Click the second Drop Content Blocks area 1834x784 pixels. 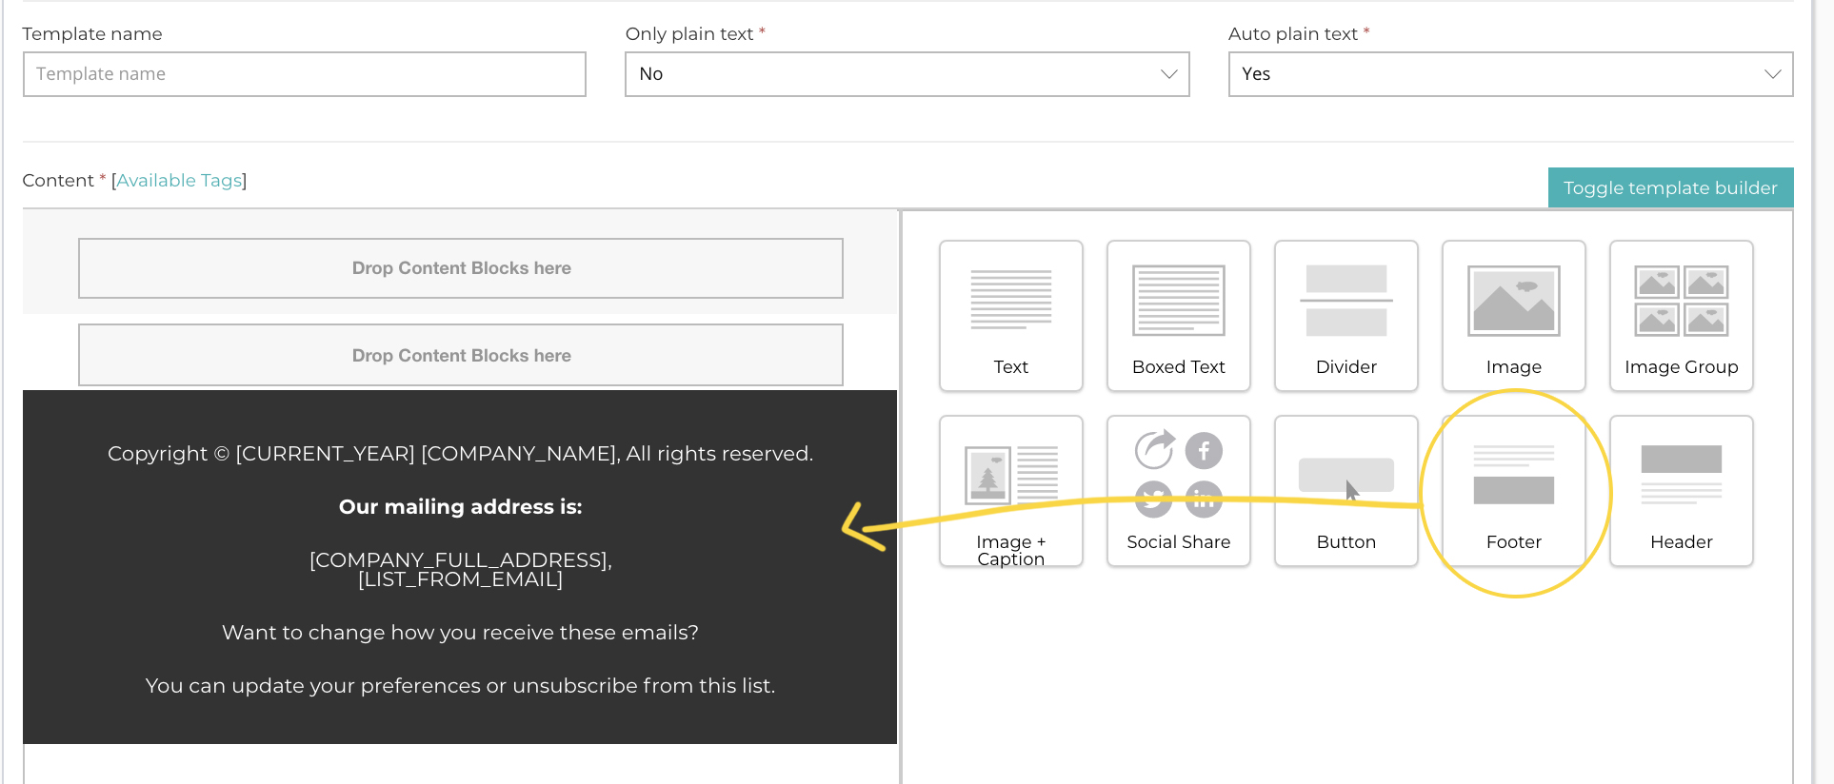[x=461, y=355]
